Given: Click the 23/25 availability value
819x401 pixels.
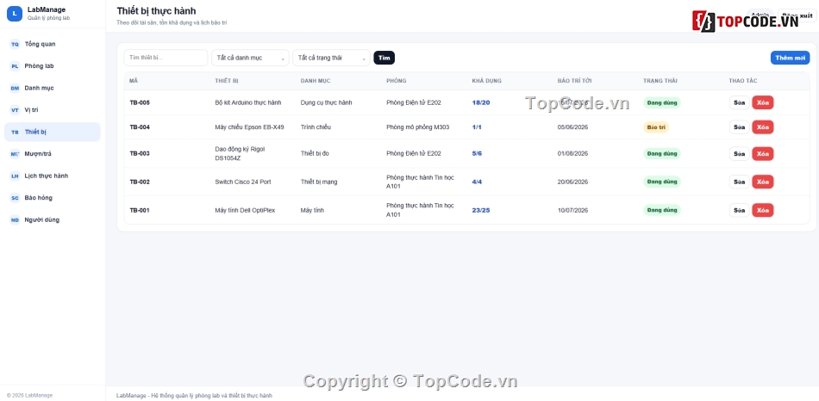Looking at the screenshot, I should click(481, 210).
